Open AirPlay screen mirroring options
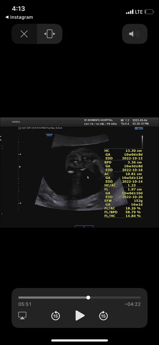The width and height of the screenshot is (159, 345). [22, 316]
